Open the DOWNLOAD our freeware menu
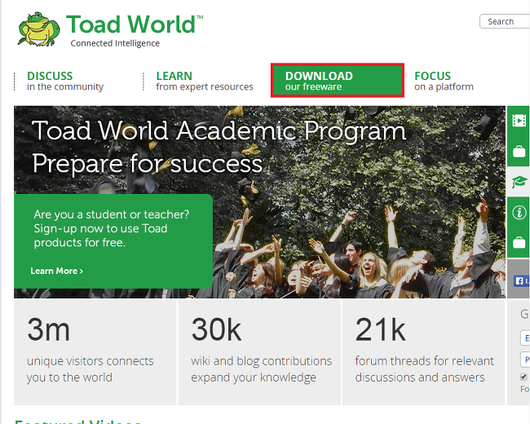Viewport: 530px width, 424px height. 338,81
